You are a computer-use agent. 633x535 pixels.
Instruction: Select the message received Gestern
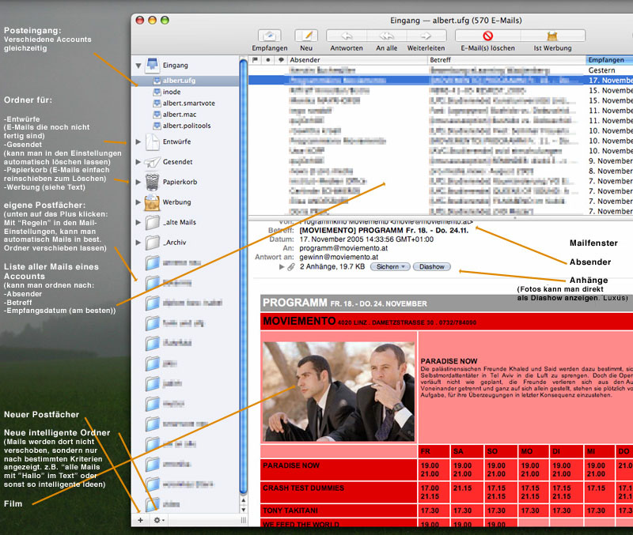click(441, 70)
